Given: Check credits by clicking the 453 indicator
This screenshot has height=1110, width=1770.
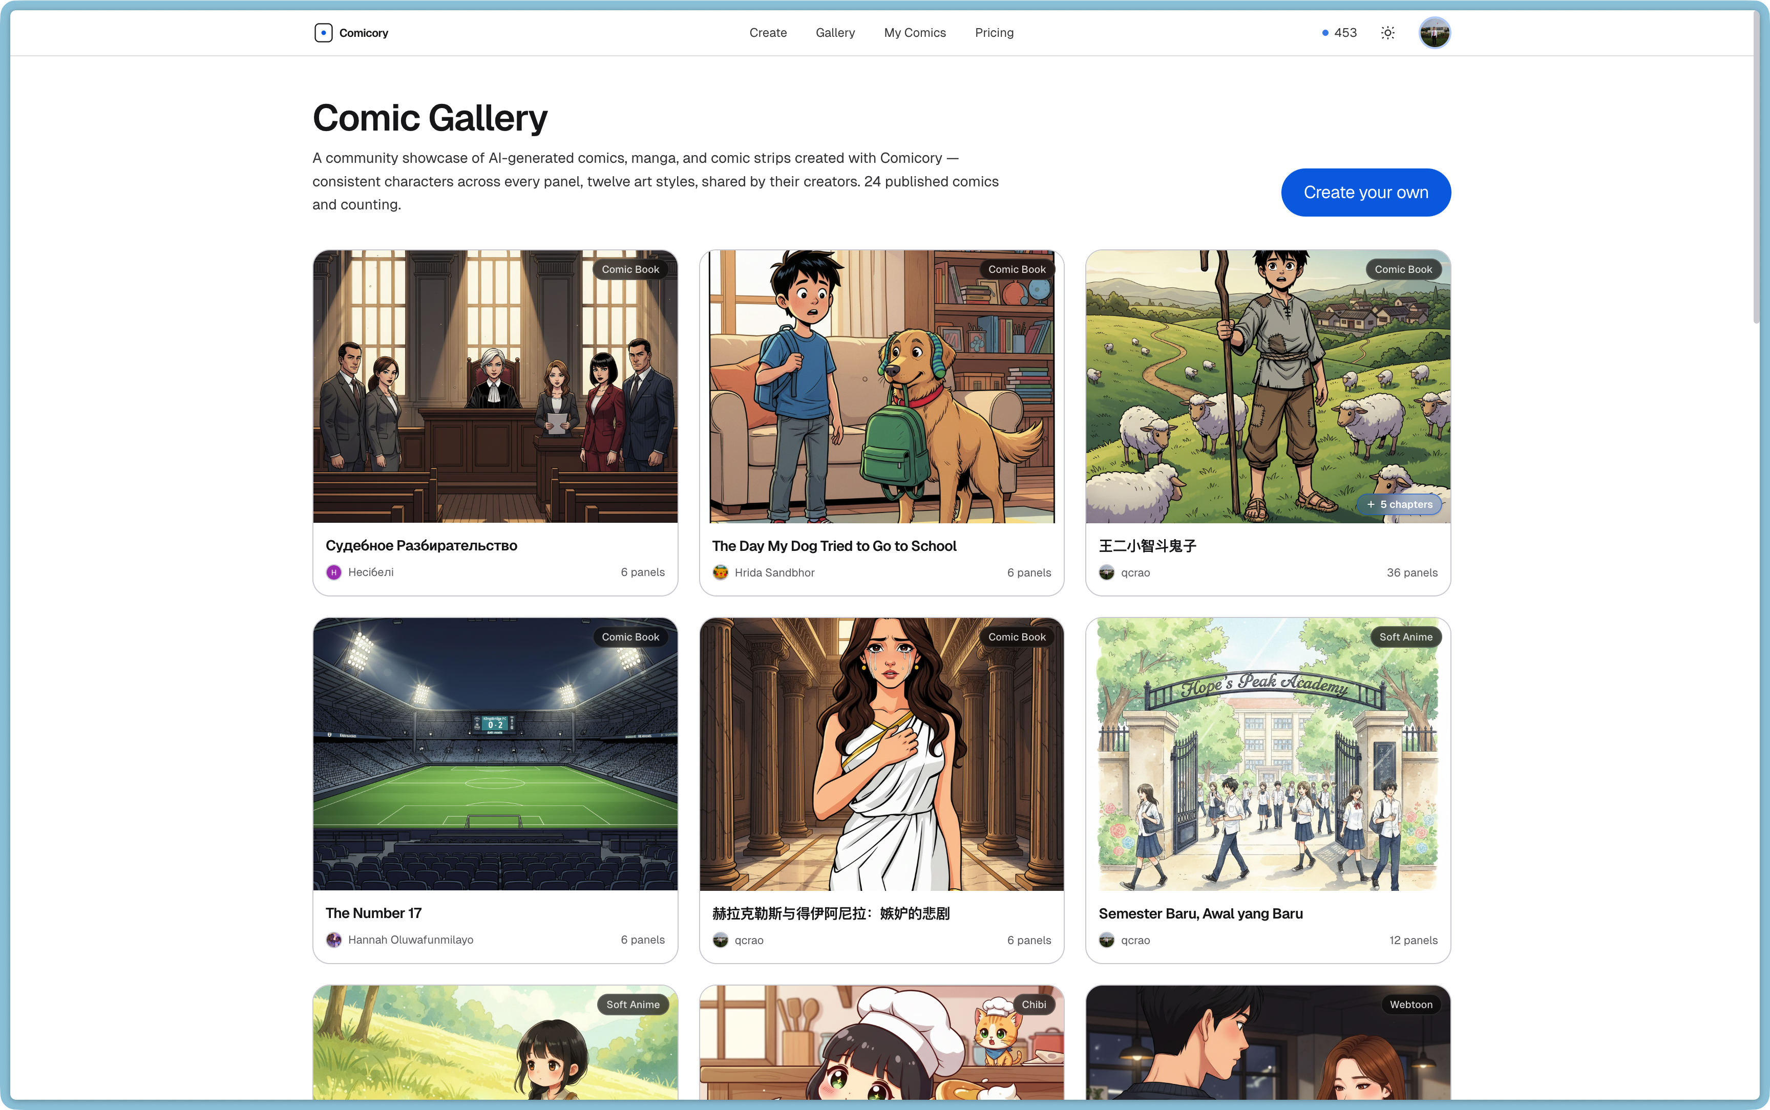Looking at the screenshot, I should [x=1338, y=32].
